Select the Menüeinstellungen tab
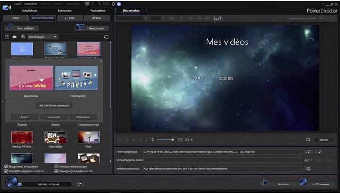The height and width of the screenshot is (193, 340). tap(43, 18)
